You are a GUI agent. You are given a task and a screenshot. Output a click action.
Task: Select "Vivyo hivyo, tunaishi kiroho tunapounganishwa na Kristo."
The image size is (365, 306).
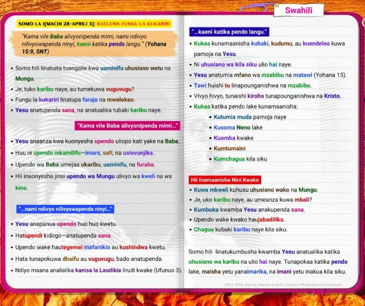[267, 96]
